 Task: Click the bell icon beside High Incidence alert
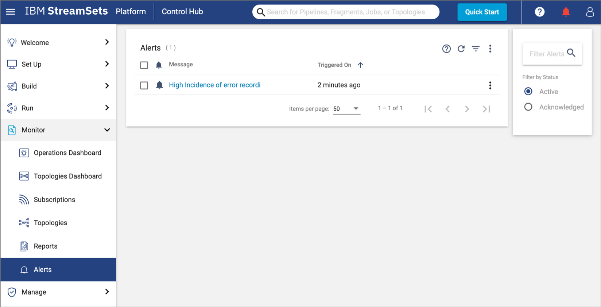point(159,85)
